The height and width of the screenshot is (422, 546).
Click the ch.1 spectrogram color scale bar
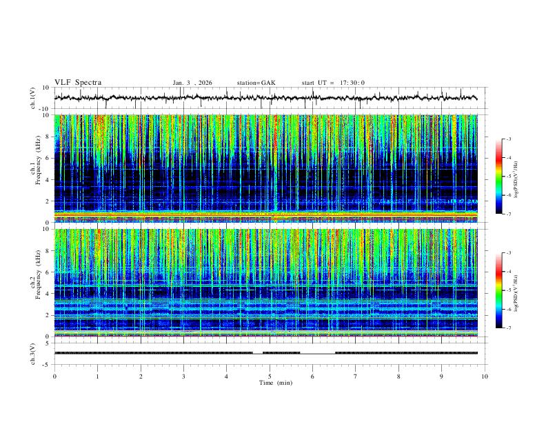[499, 177]
